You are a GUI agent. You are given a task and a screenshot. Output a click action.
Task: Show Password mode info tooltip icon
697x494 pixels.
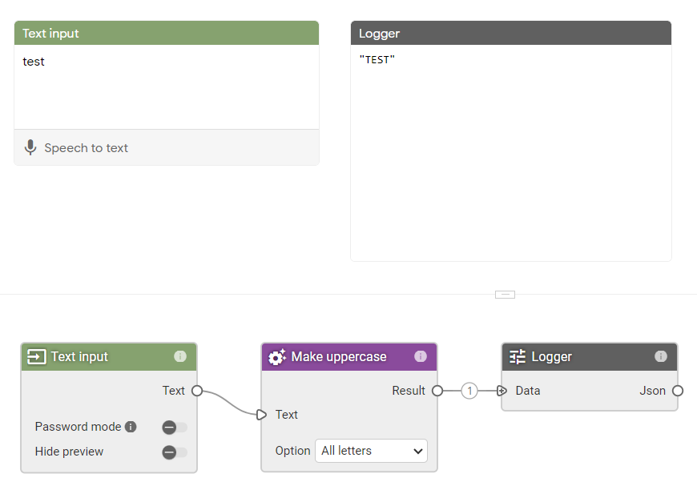click(131, 427)
